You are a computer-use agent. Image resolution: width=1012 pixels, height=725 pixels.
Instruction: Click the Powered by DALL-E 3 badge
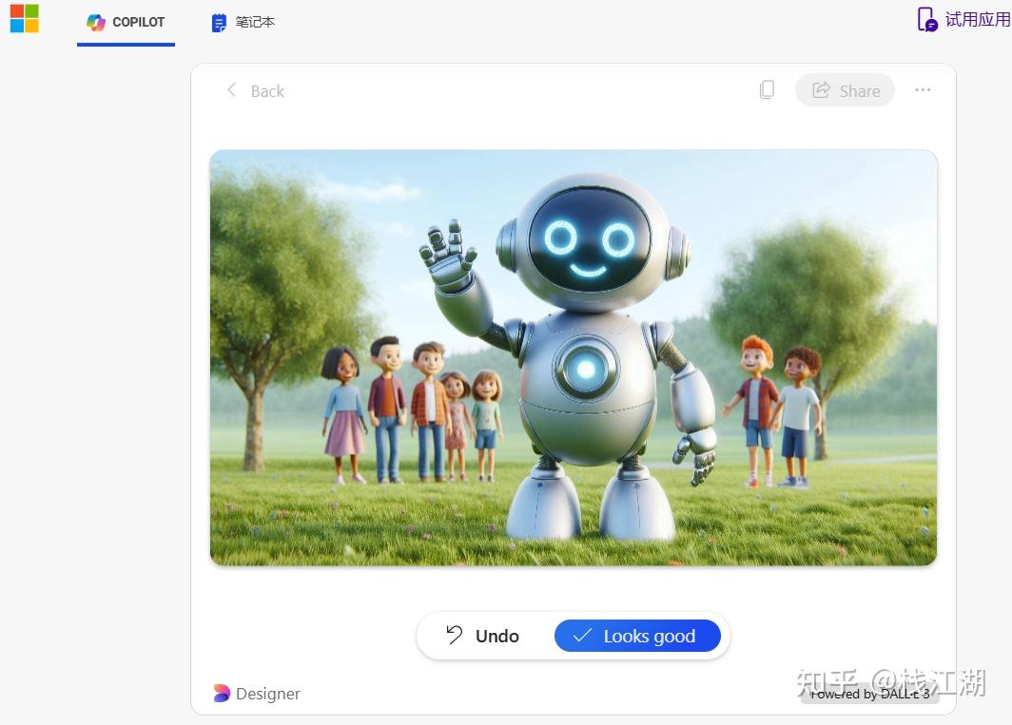[869, 695]
